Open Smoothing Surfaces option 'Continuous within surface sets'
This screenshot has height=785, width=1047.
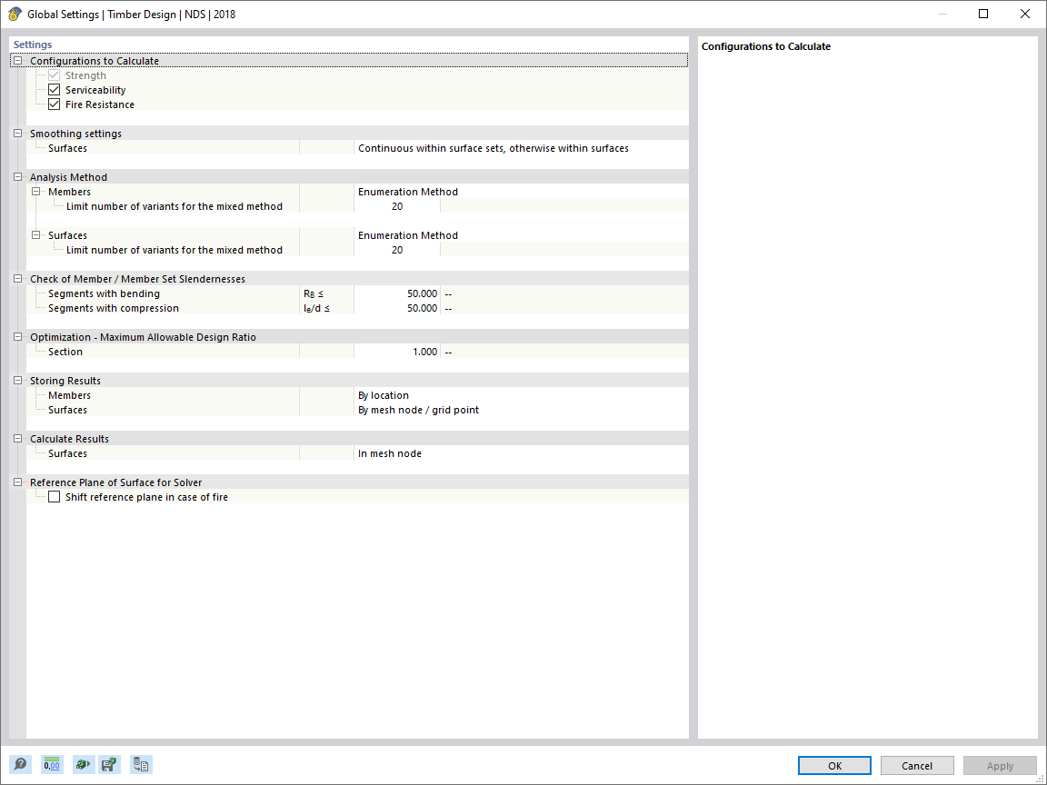tap(521, 148)
